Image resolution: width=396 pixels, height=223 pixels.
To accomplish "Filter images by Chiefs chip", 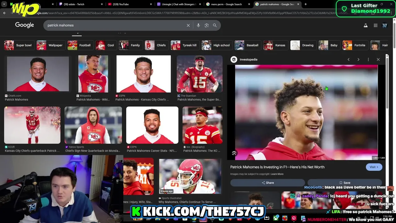I will tap(157, 45).
